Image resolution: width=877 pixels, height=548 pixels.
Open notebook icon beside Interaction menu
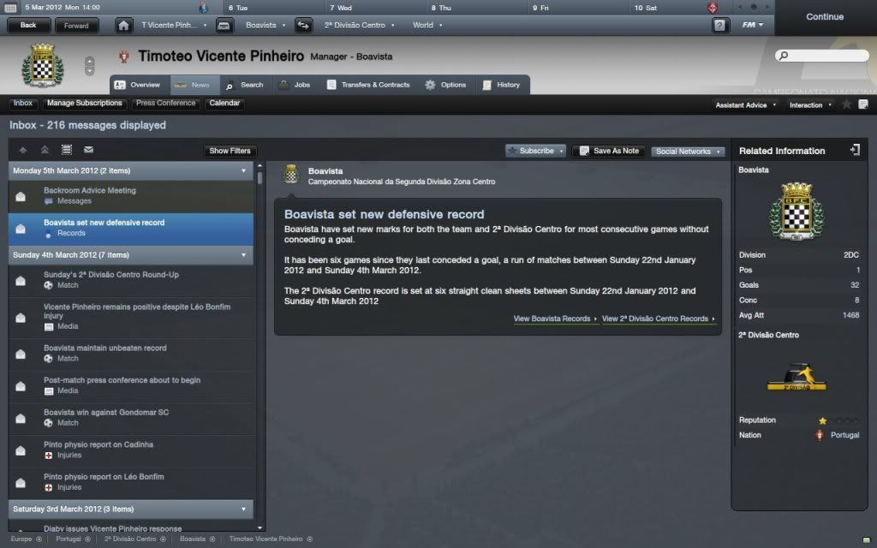(863, 104)
